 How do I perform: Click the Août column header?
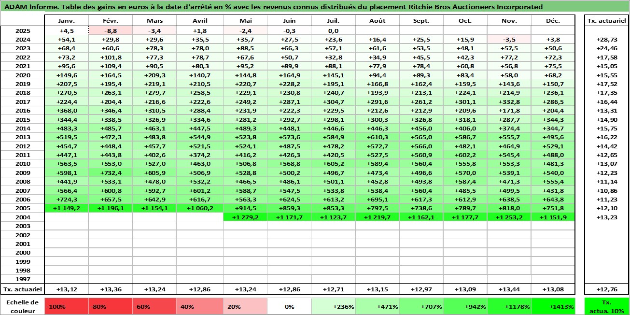coord(378,21)
